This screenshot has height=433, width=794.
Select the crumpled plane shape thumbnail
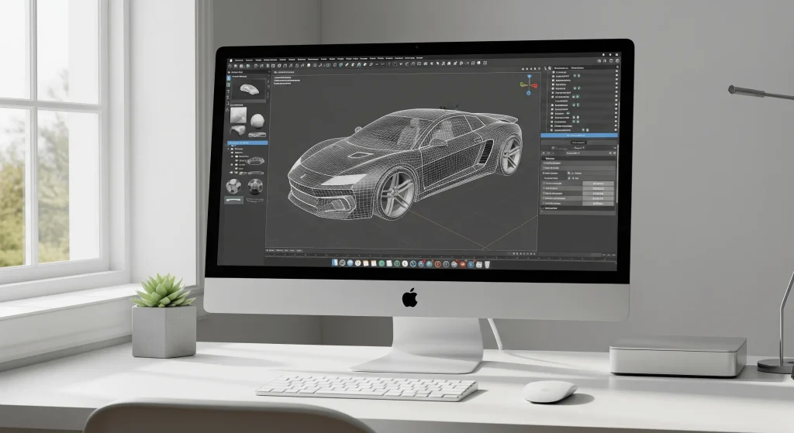point(238,115)
